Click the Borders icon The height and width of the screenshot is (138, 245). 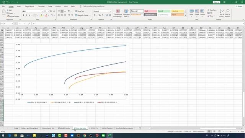pos(35,15)
